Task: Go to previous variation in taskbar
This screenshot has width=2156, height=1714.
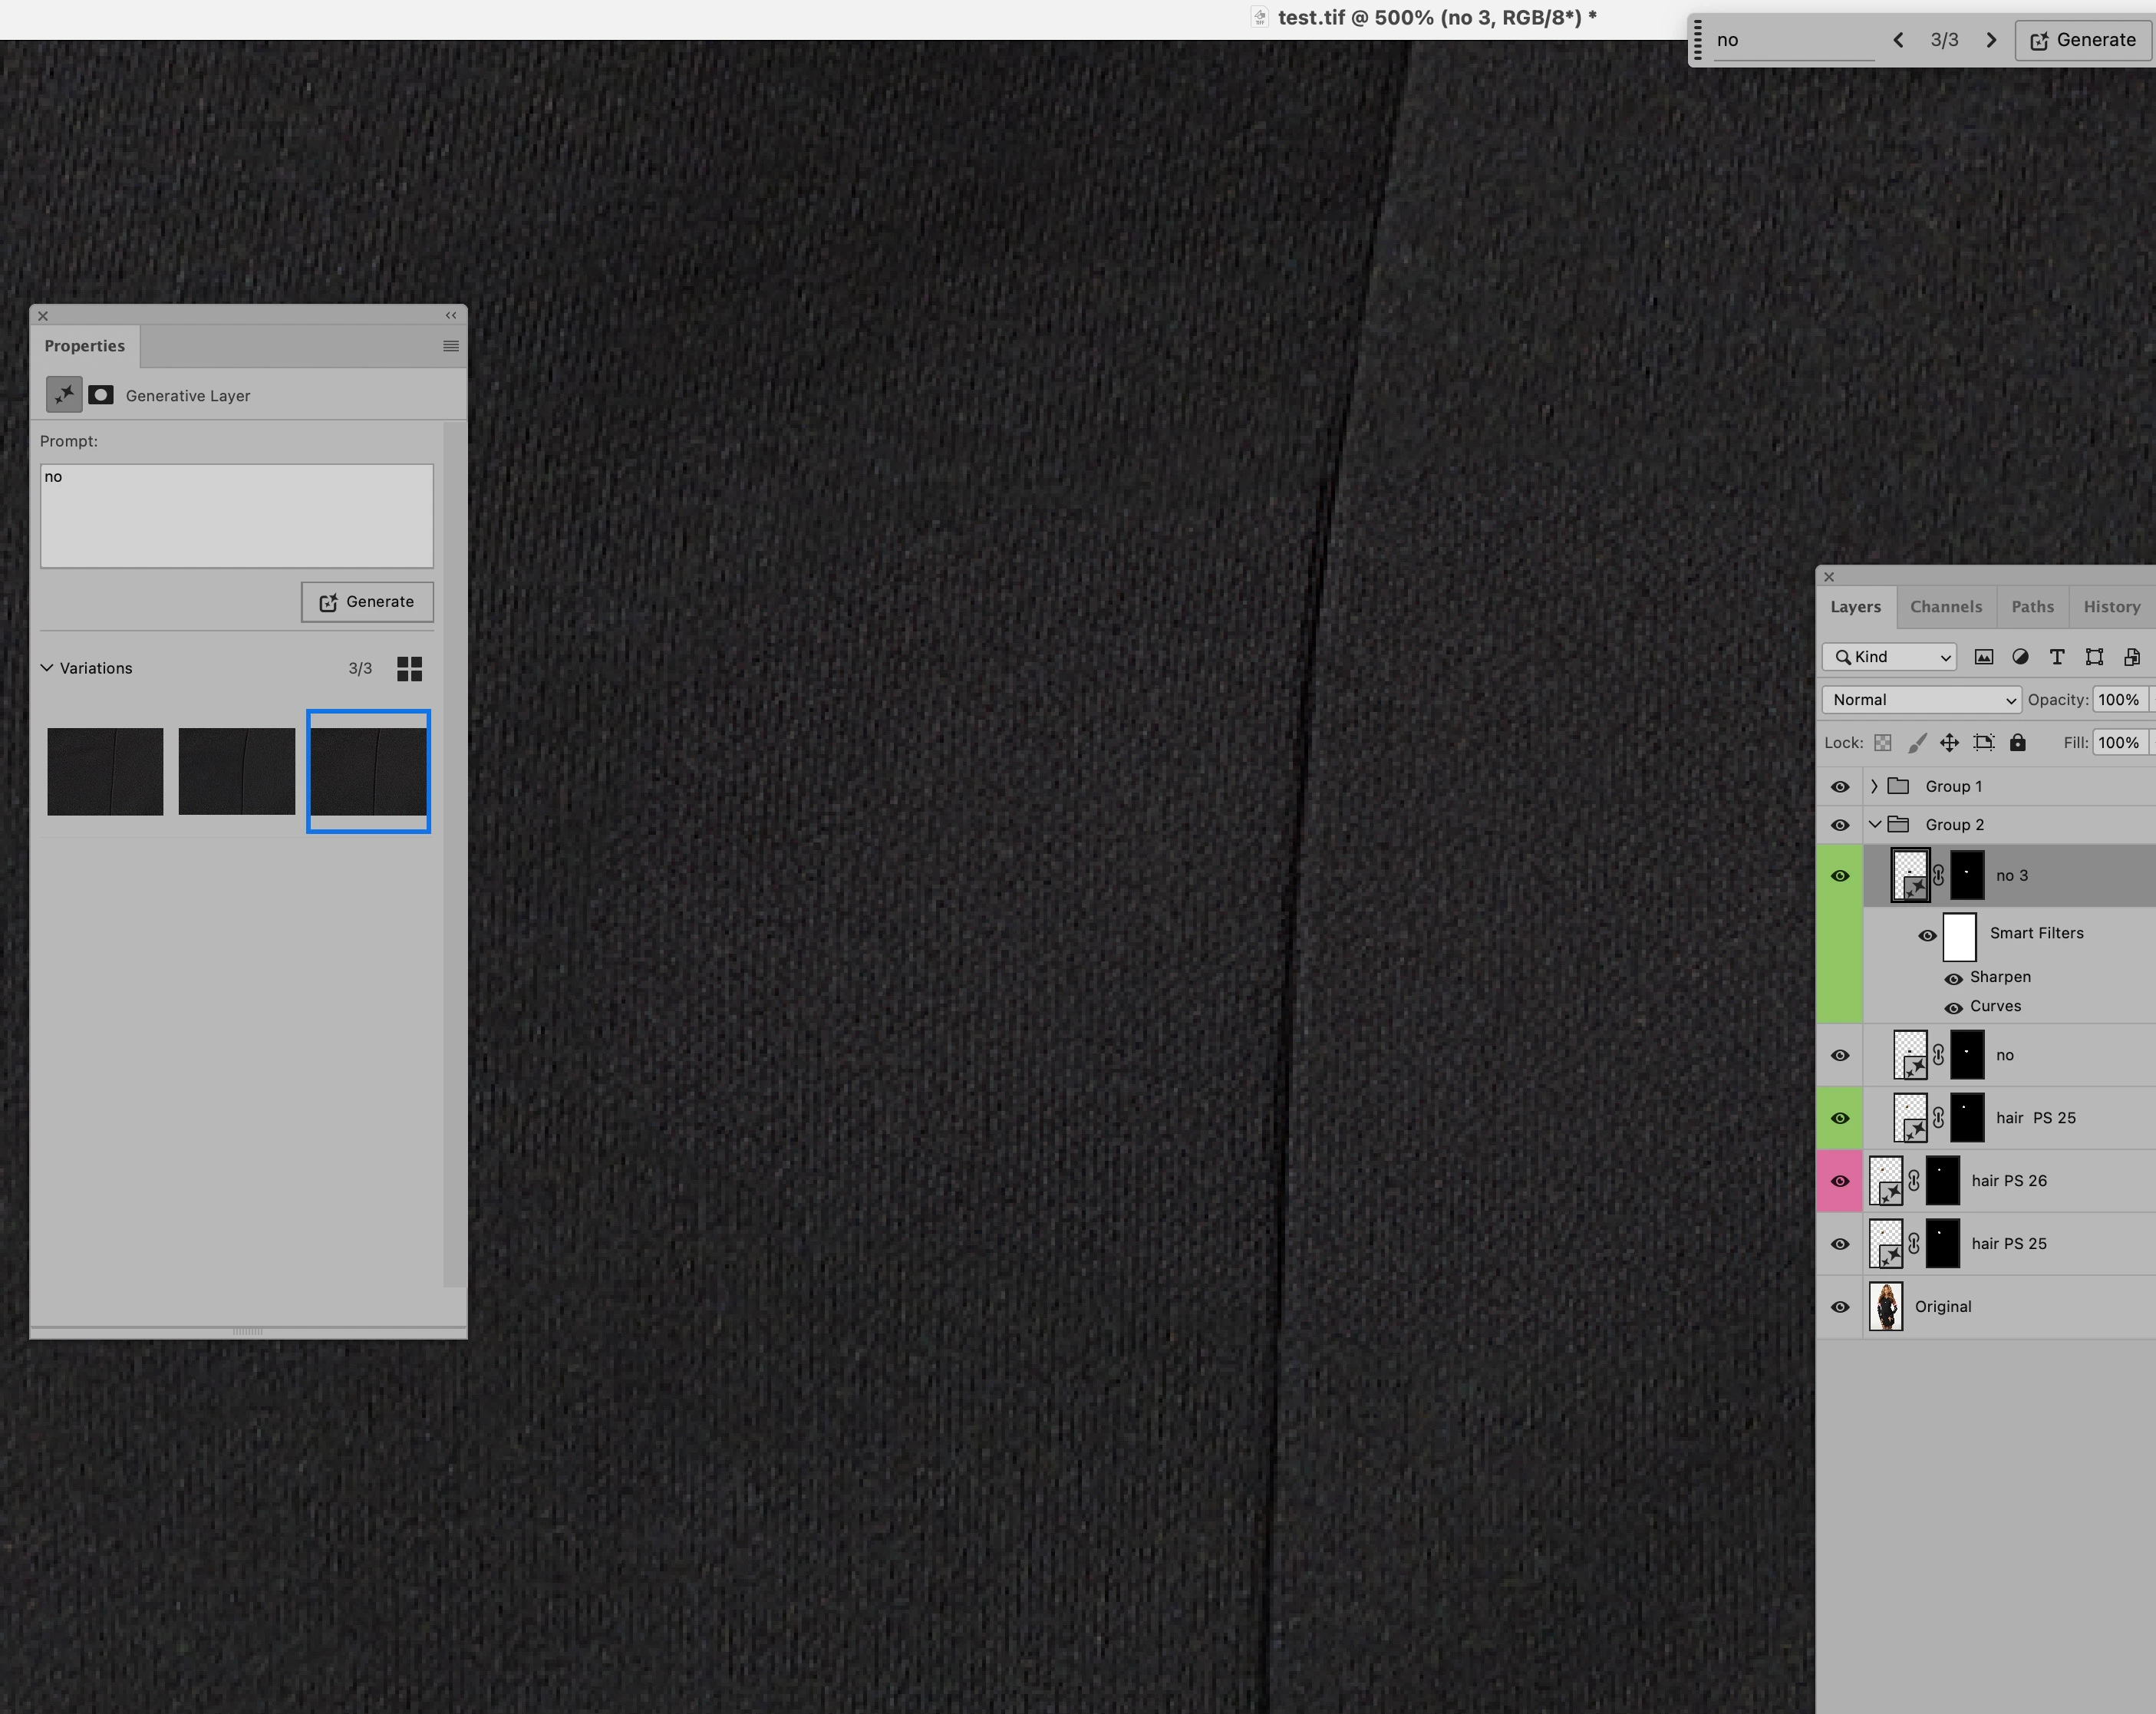Action: point(1898,40)
